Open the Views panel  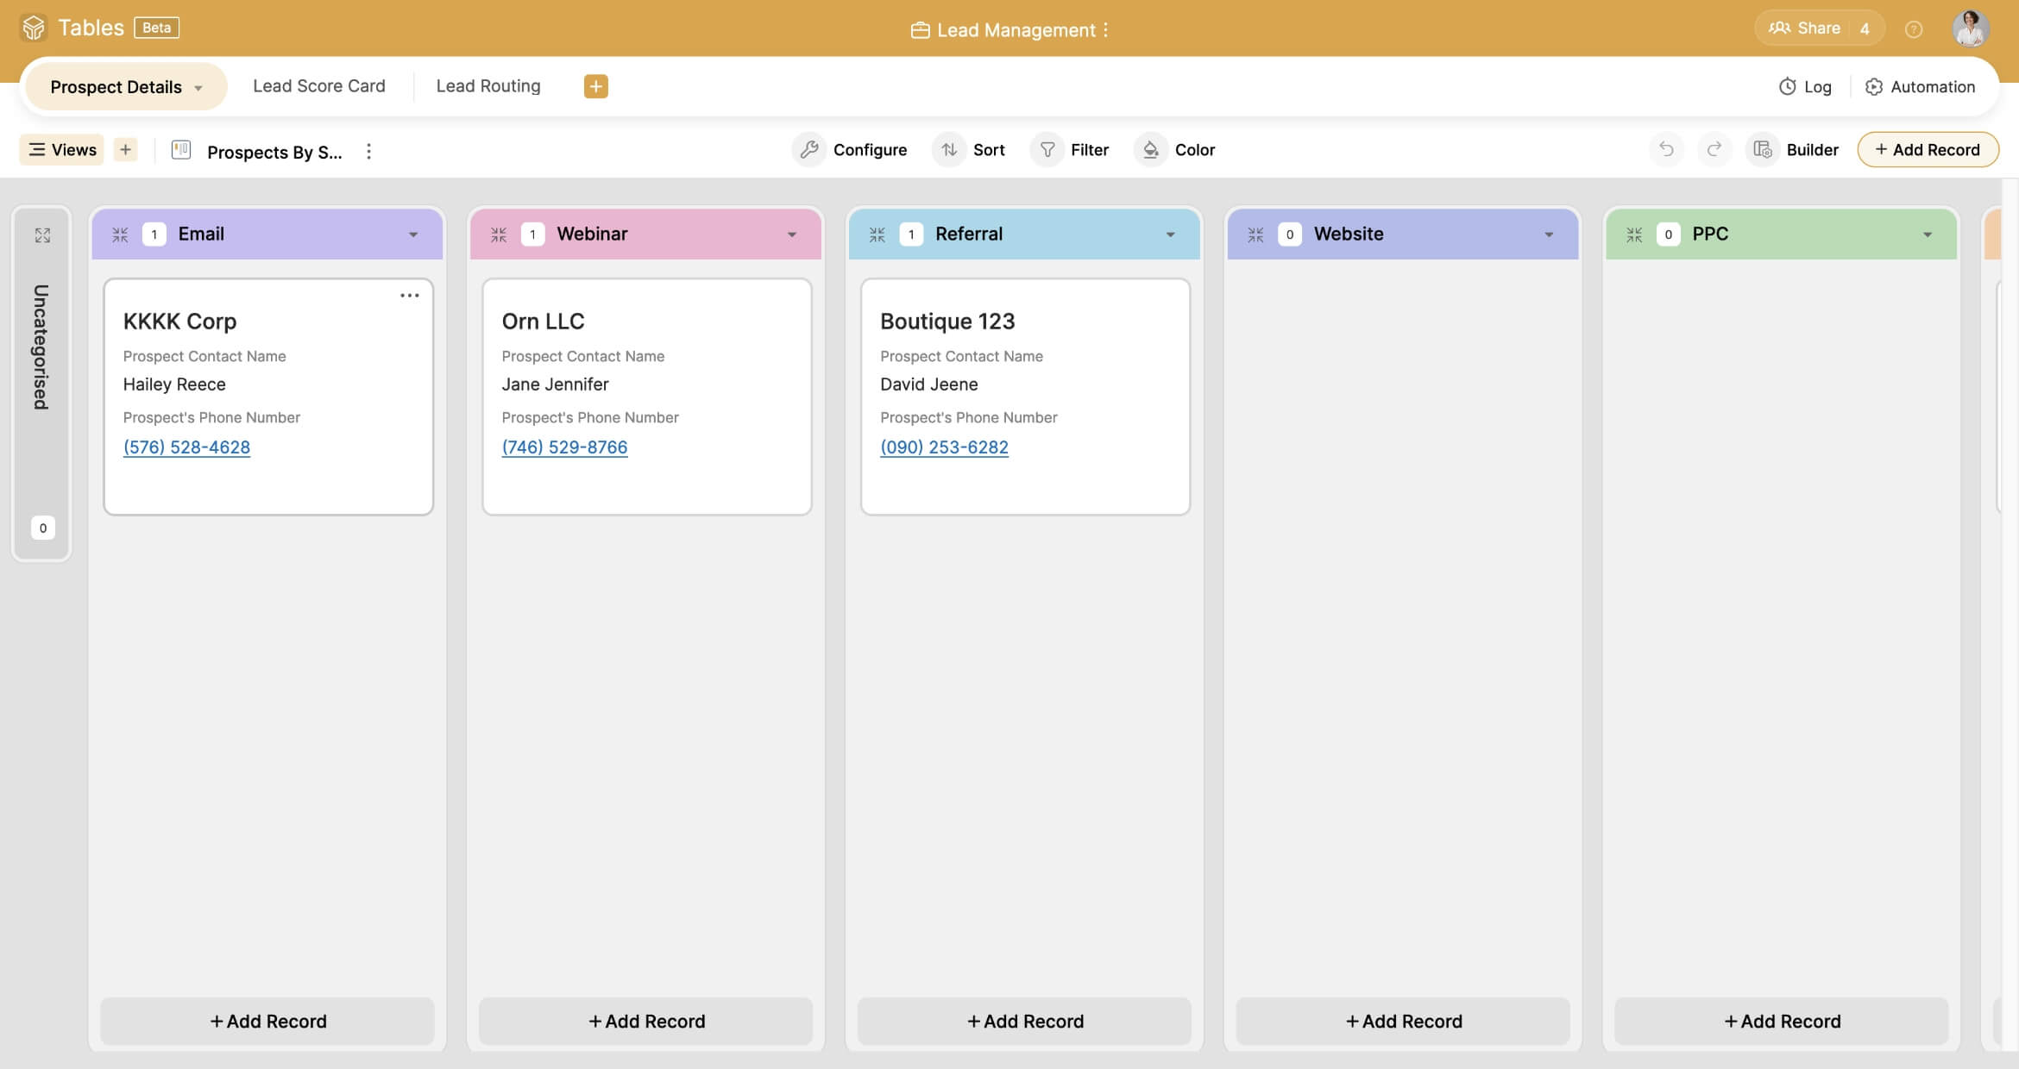tap(60, 149)
